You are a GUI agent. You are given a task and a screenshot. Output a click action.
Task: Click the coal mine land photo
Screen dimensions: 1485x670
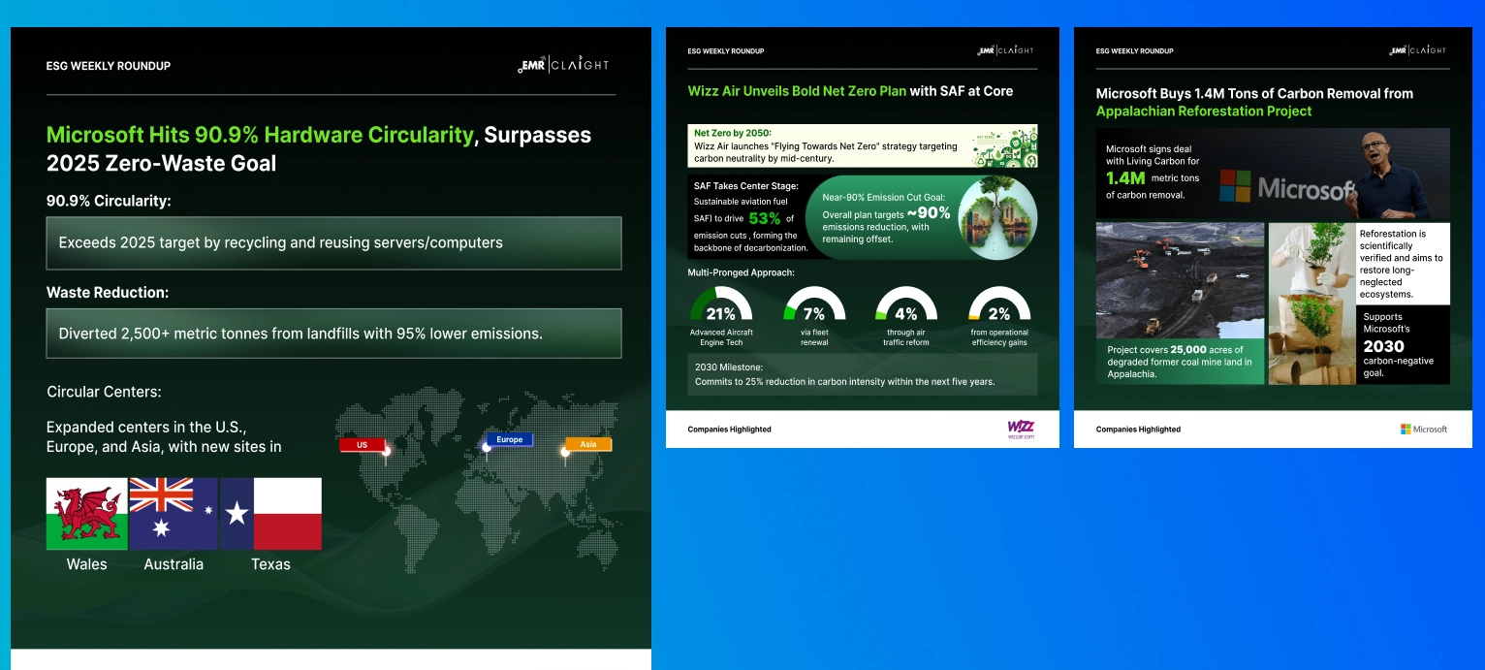[x=1180, y=281]
